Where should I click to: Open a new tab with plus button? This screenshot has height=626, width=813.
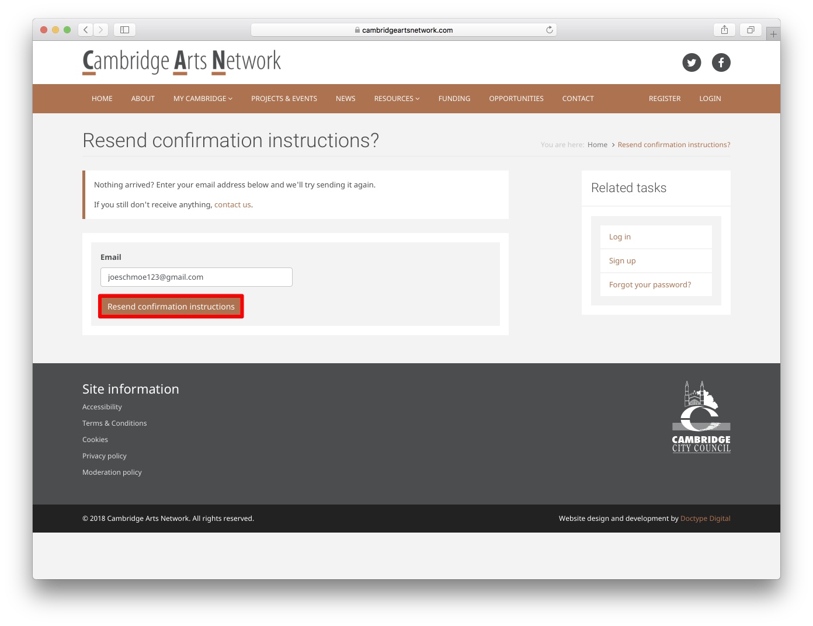[773, 34]
